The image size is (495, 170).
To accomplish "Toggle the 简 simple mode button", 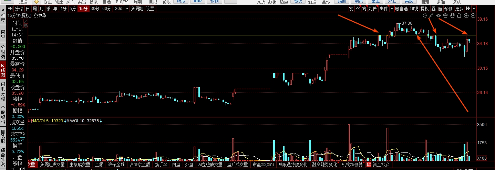I will [x=364, y=9].
